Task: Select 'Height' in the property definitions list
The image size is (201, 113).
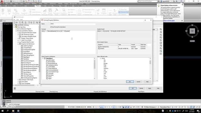Action: [x=50, y=78]
